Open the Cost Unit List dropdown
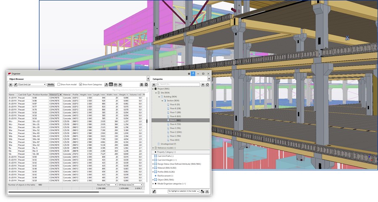378x202 pixels. coord(32,84)
